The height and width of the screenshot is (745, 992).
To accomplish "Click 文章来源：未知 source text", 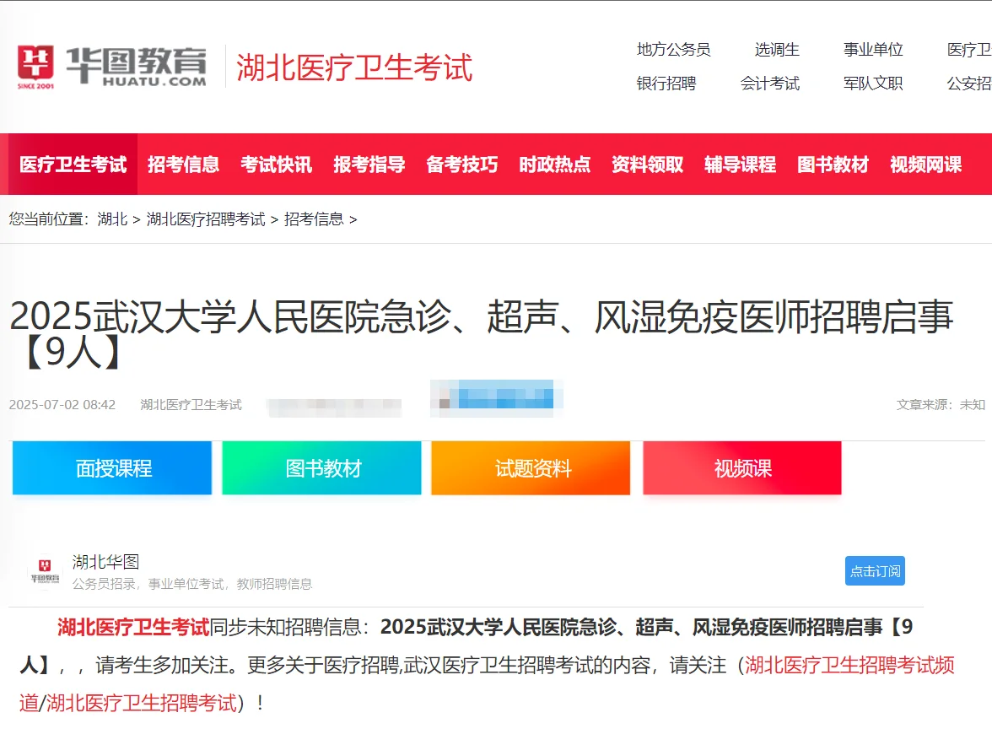I will 941,404.
